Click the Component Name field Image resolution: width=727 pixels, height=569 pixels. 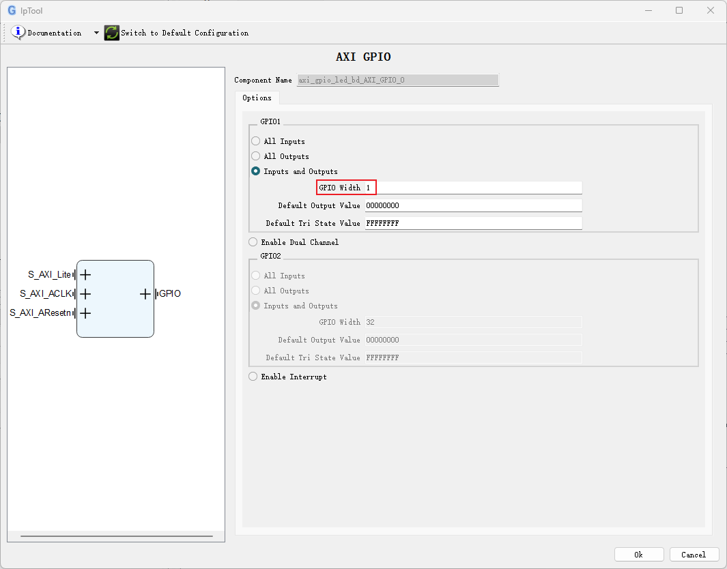pos(398,80)
